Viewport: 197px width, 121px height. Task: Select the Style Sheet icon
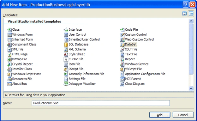66,54
